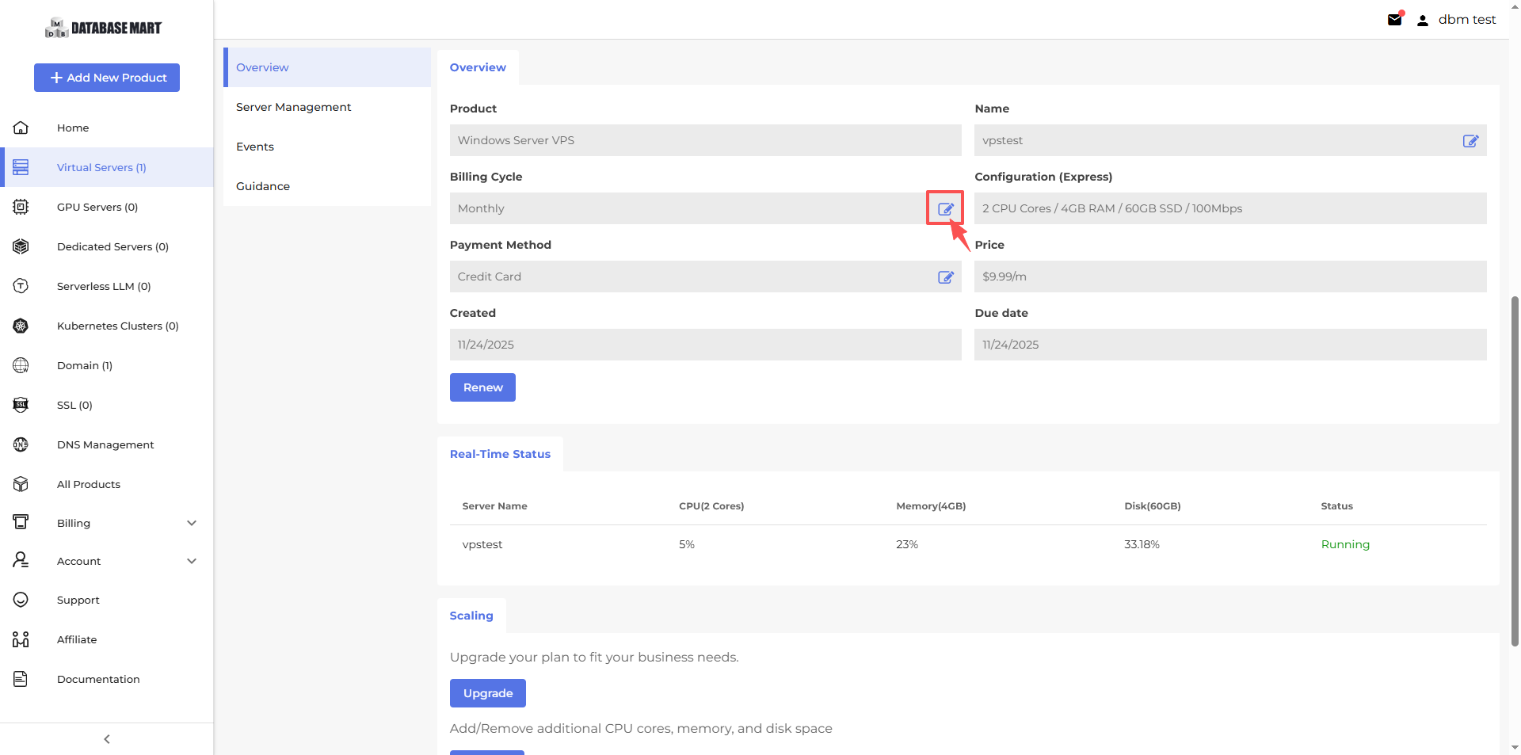Viewport: 1521px width, 755px height.
Task: Open the Events section
Action: (x=327, y=147)
